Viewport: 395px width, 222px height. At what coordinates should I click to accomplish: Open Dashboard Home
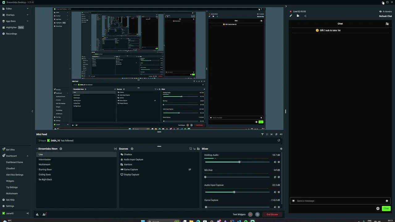point(15,162)
